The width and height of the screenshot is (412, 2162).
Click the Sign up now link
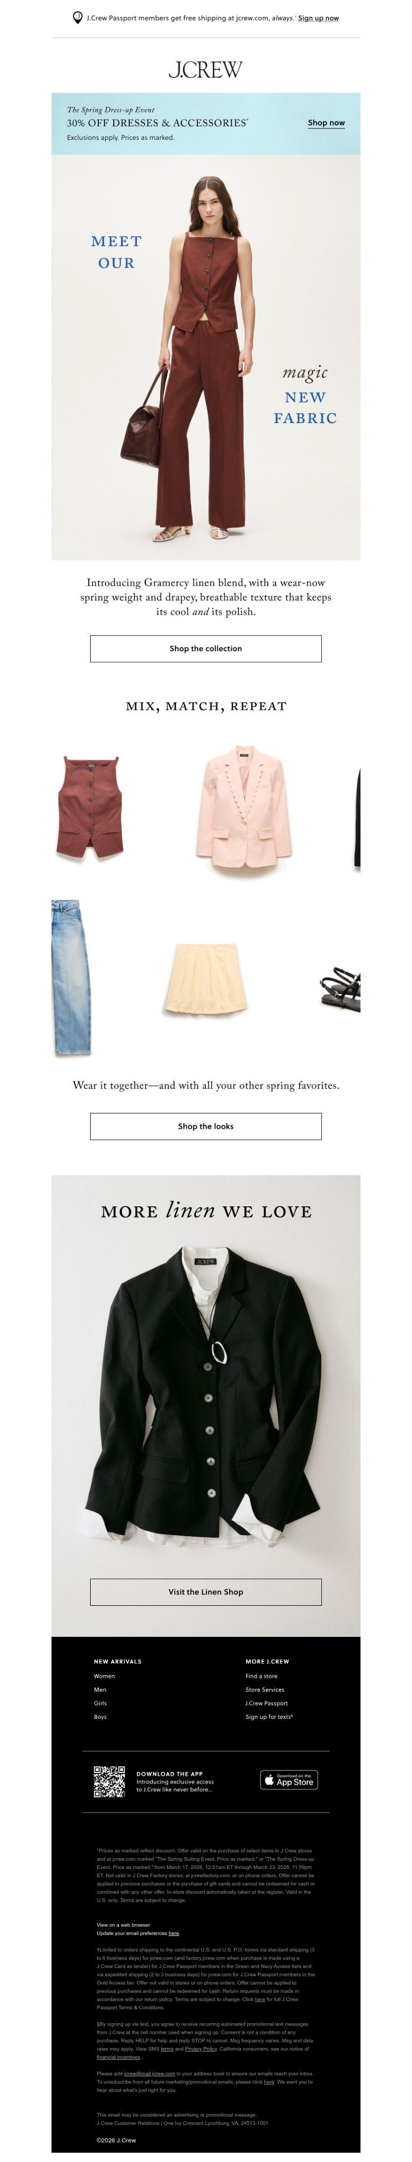click(x=318, y=18)
